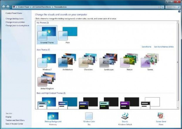Apply the Landscapes theme
The width and height of the screenshot is (182, 129).
click(x=109, y=62)
